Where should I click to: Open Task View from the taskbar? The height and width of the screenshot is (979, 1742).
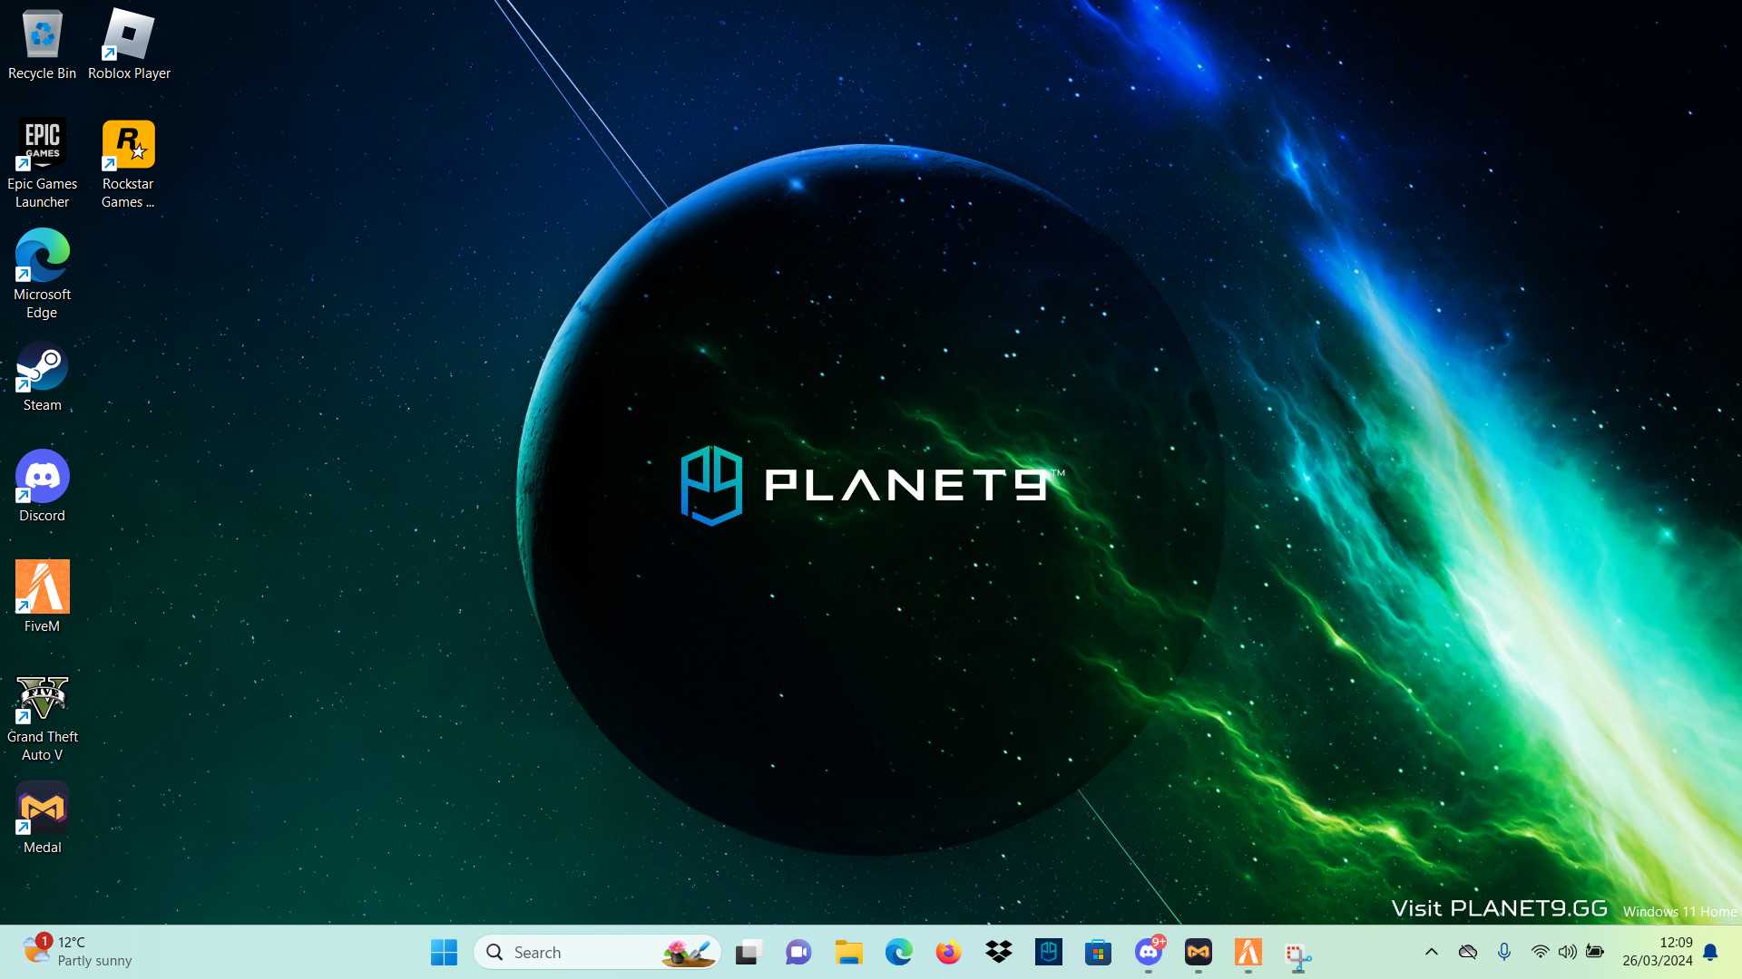[x=748, y=953]
